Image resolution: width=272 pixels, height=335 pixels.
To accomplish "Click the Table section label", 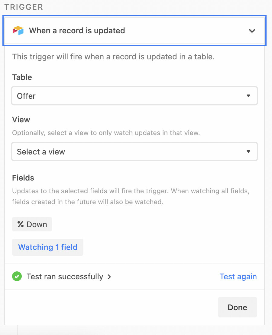I will point(22,77).
